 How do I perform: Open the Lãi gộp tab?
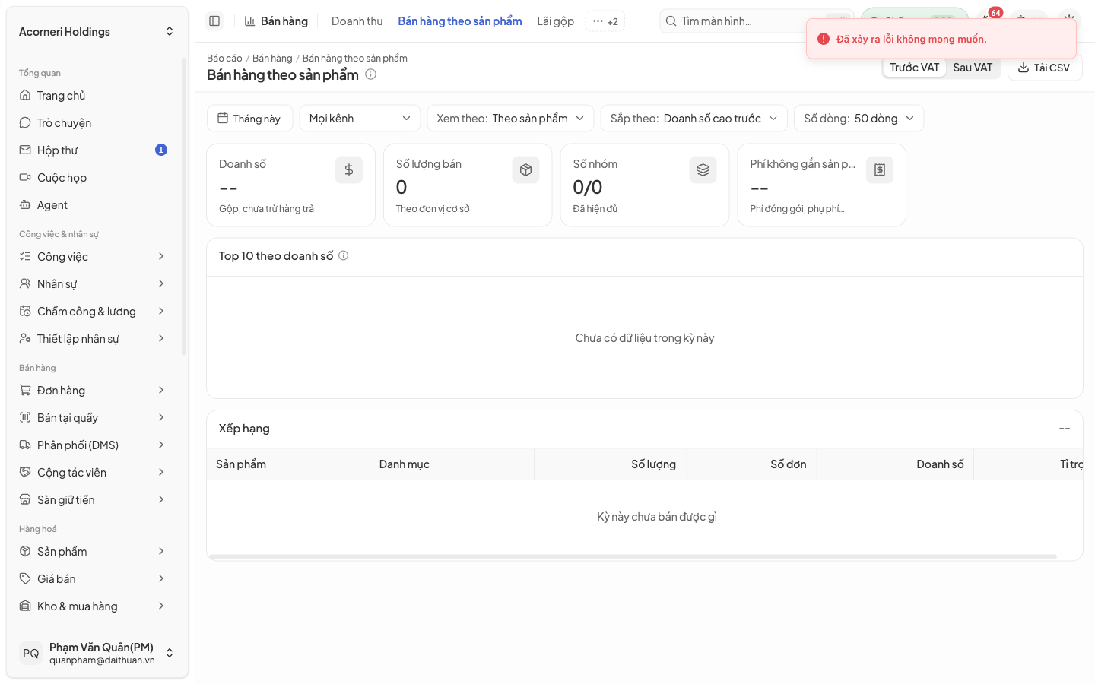(555, 21)
